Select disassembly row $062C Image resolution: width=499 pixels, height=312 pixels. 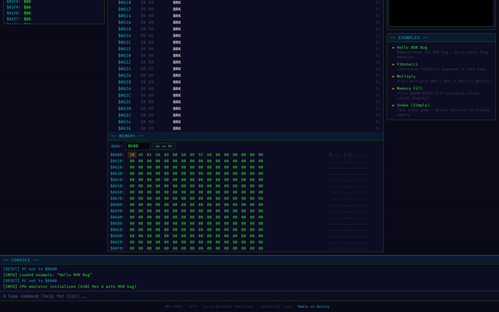246,95
